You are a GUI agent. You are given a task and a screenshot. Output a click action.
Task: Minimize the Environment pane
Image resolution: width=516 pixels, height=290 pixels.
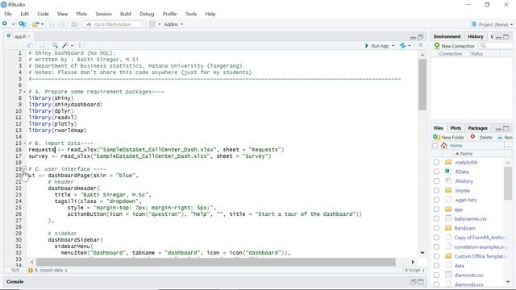tap(498, 37)
